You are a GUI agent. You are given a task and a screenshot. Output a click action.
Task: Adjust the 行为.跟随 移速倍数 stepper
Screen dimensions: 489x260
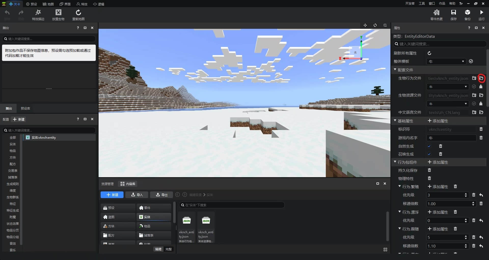(x=466, y=246)
